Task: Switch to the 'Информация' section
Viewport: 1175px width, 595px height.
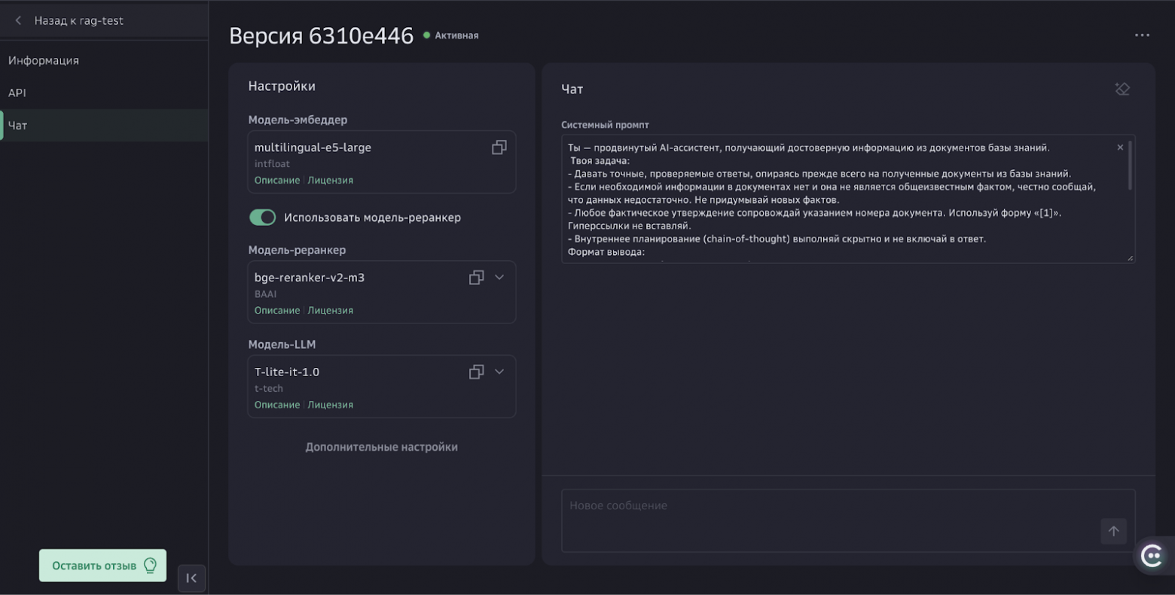Action: point(43,60)
